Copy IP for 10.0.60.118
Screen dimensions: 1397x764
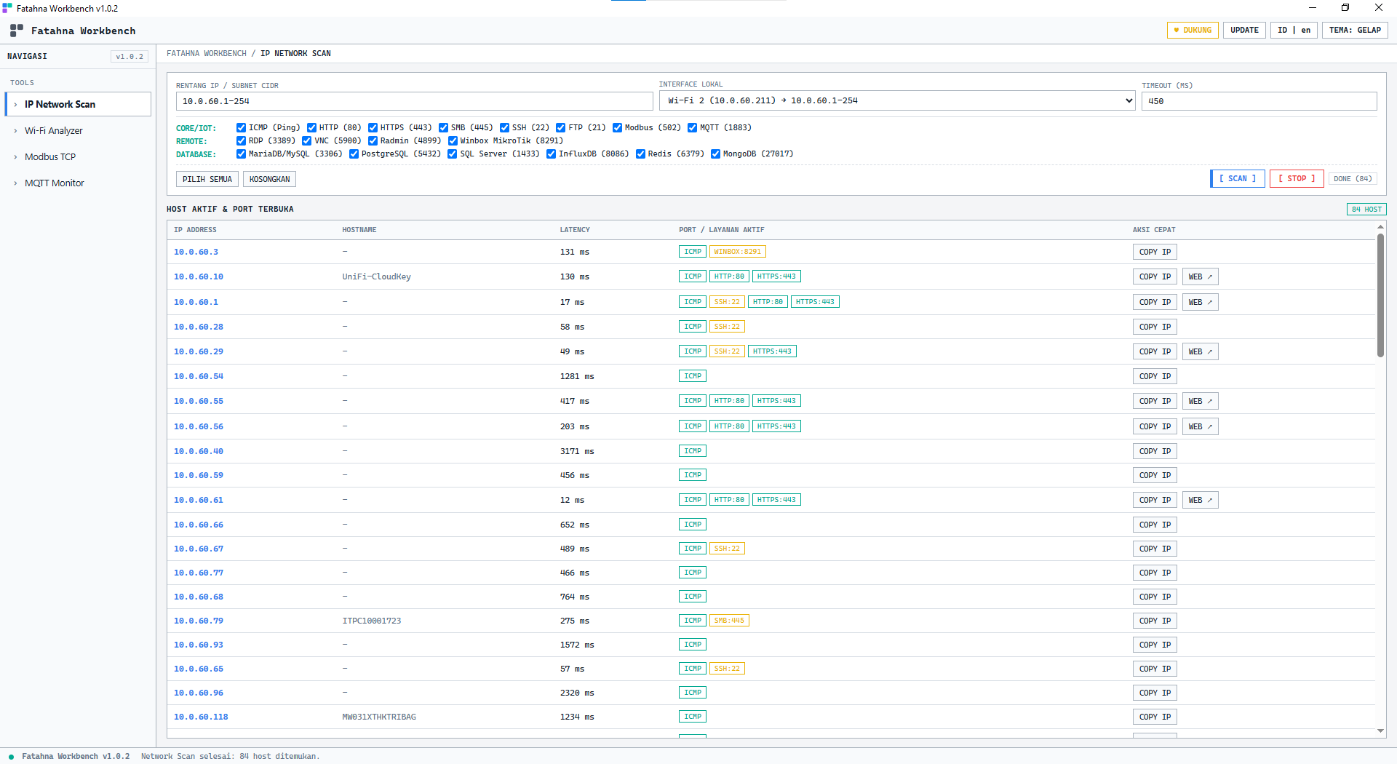(x=1155, y=717)
